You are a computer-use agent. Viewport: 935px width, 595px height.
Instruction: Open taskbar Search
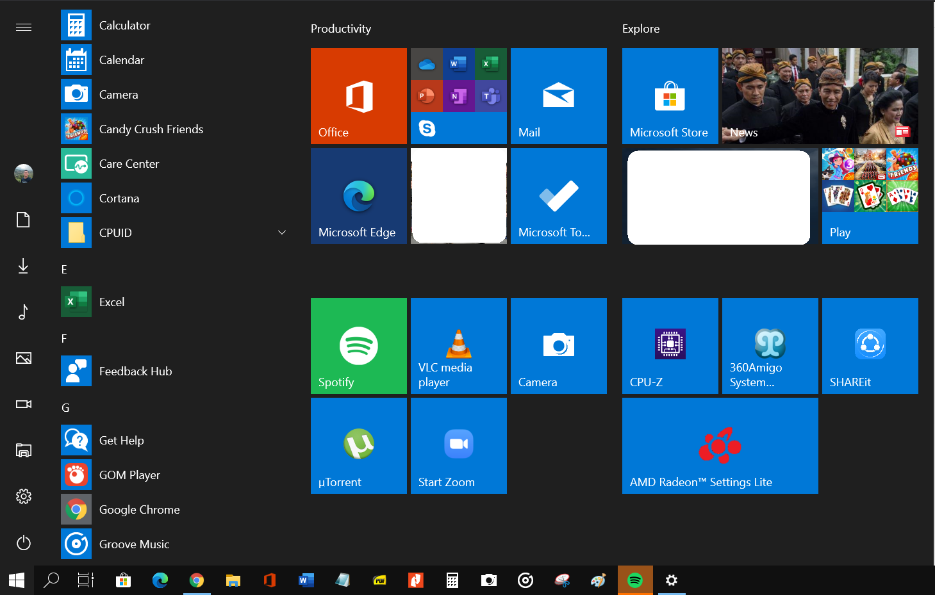pos(51,580)
